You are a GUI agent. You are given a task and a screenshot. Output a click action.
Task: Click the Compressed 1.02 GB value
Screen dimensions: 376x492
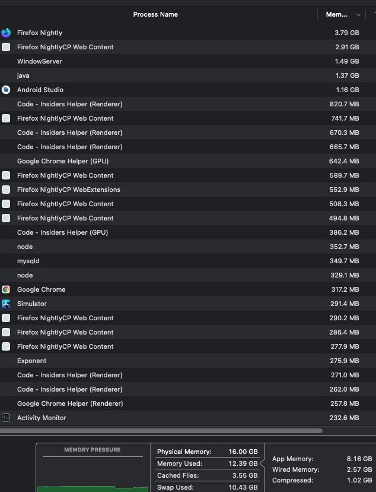[x=359, y=480]
